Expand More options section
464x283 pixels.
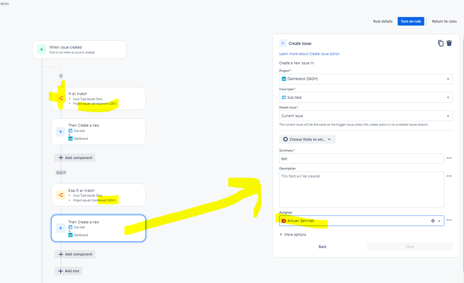pos(293,234)
